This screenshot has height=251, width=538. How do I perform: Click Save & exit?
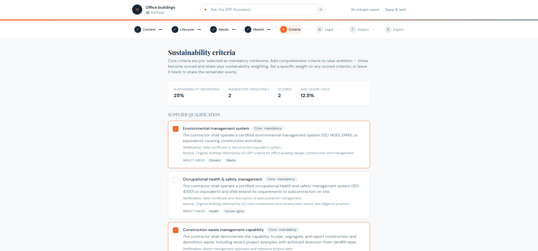click(x=396, y=10)
